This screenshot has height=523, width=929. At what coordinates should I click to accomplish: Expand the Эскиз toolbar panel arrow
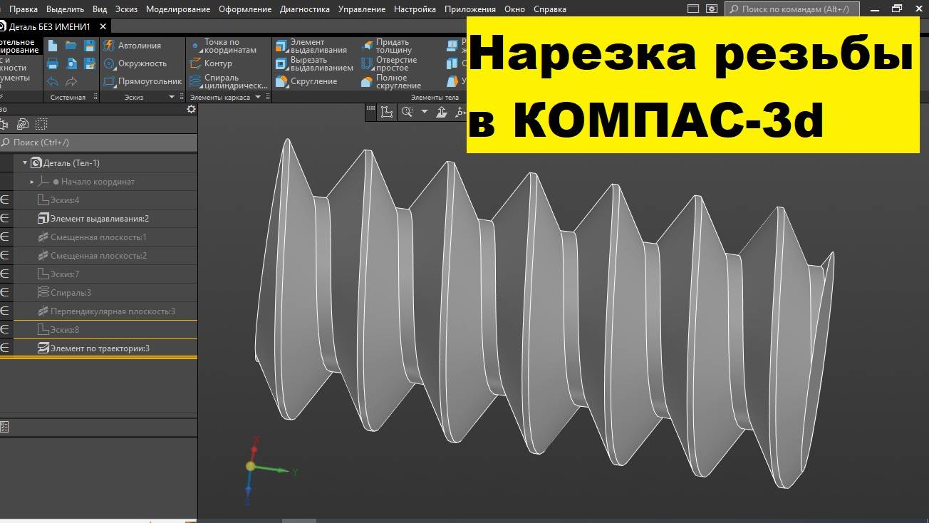click(171, 97)
